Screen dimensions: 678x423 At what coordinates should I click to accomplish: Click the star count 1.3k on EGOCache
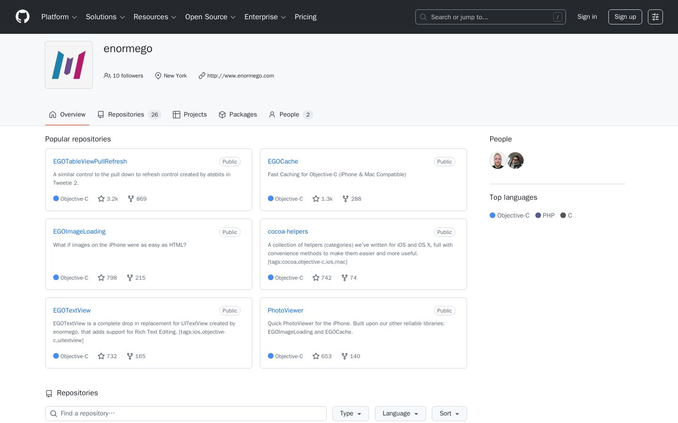pos(323,199)
